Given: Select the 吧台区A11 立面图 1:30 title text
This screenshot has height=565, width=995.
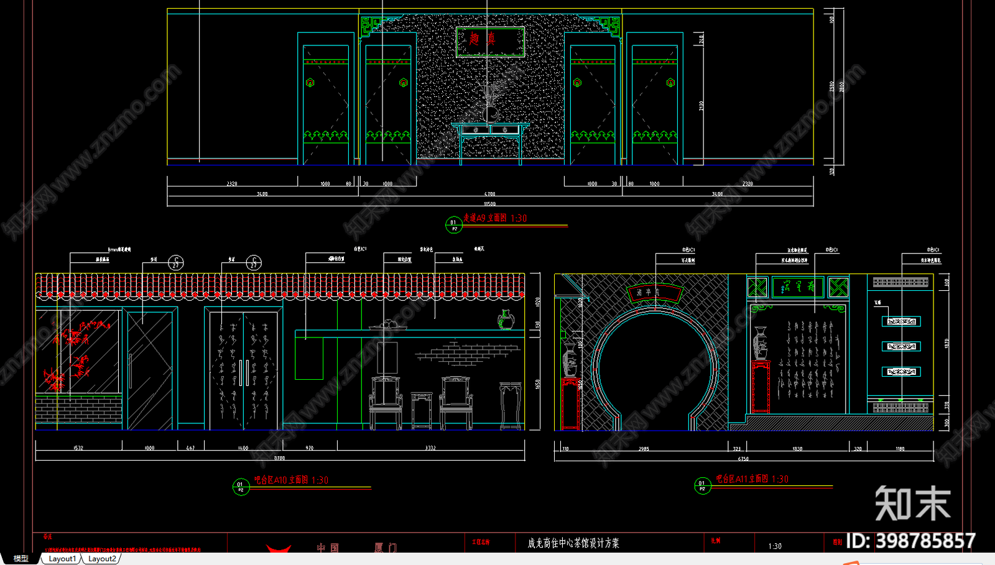Looking at the screenshot, I should point(752,479).
